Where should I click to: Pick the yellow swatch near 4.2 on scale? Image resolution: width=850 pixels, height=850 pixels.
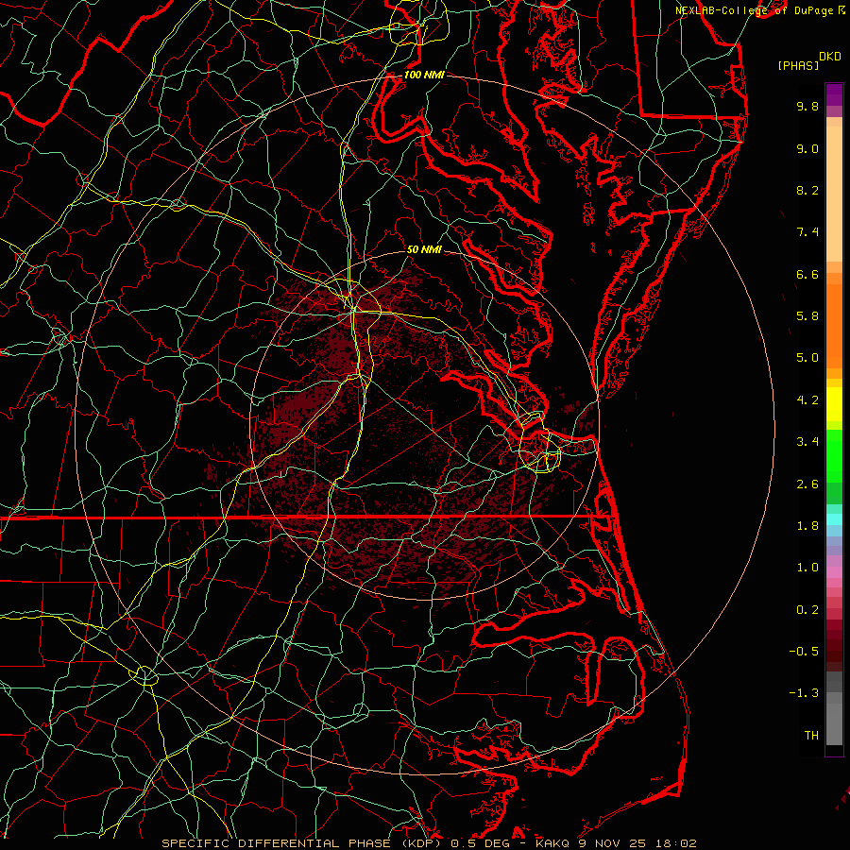click(833, 399)
